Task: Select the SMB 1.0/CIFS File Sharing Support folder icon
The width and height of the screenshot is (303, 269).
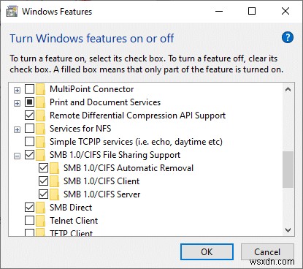Action: pos(41,155)
